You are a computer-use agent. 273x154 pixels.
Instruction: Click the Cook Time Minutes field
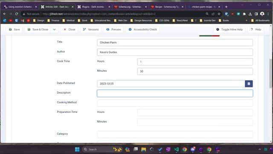(195, 71)
